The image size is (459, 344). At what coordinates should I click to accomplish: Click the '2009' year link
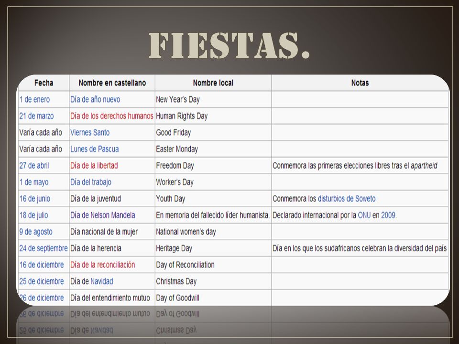click(388, 215)
